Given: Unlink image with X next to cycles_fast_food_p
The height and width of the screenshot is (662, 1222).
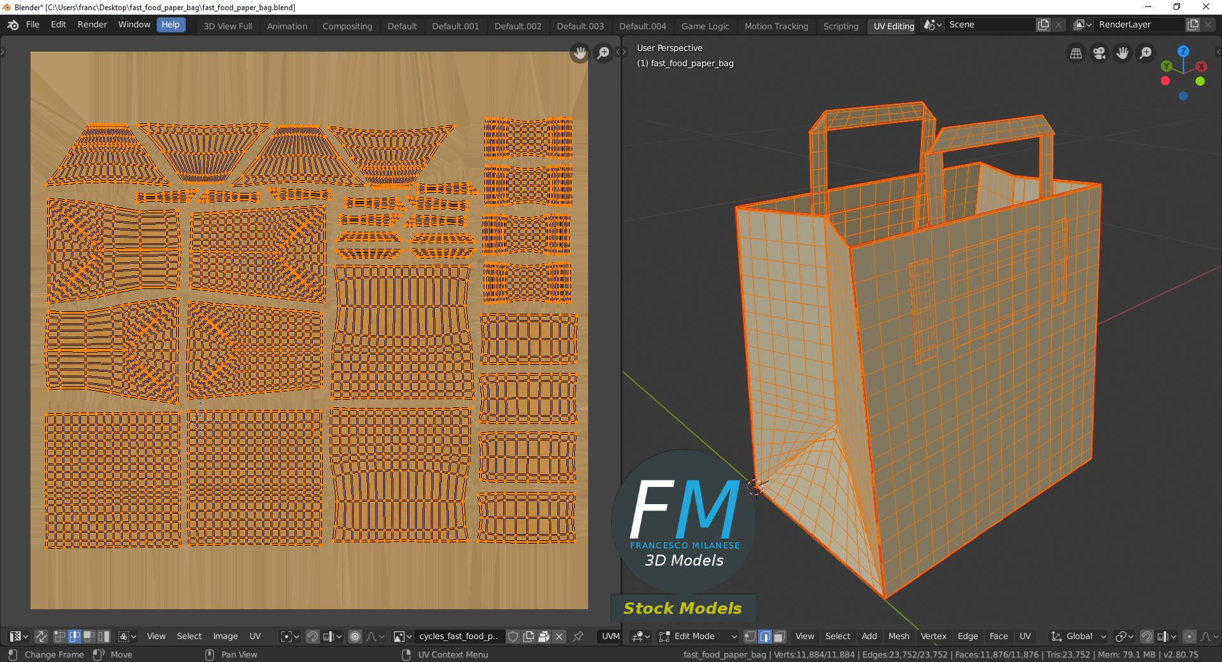Looking at the screenshot, I should tap(559, 636).
